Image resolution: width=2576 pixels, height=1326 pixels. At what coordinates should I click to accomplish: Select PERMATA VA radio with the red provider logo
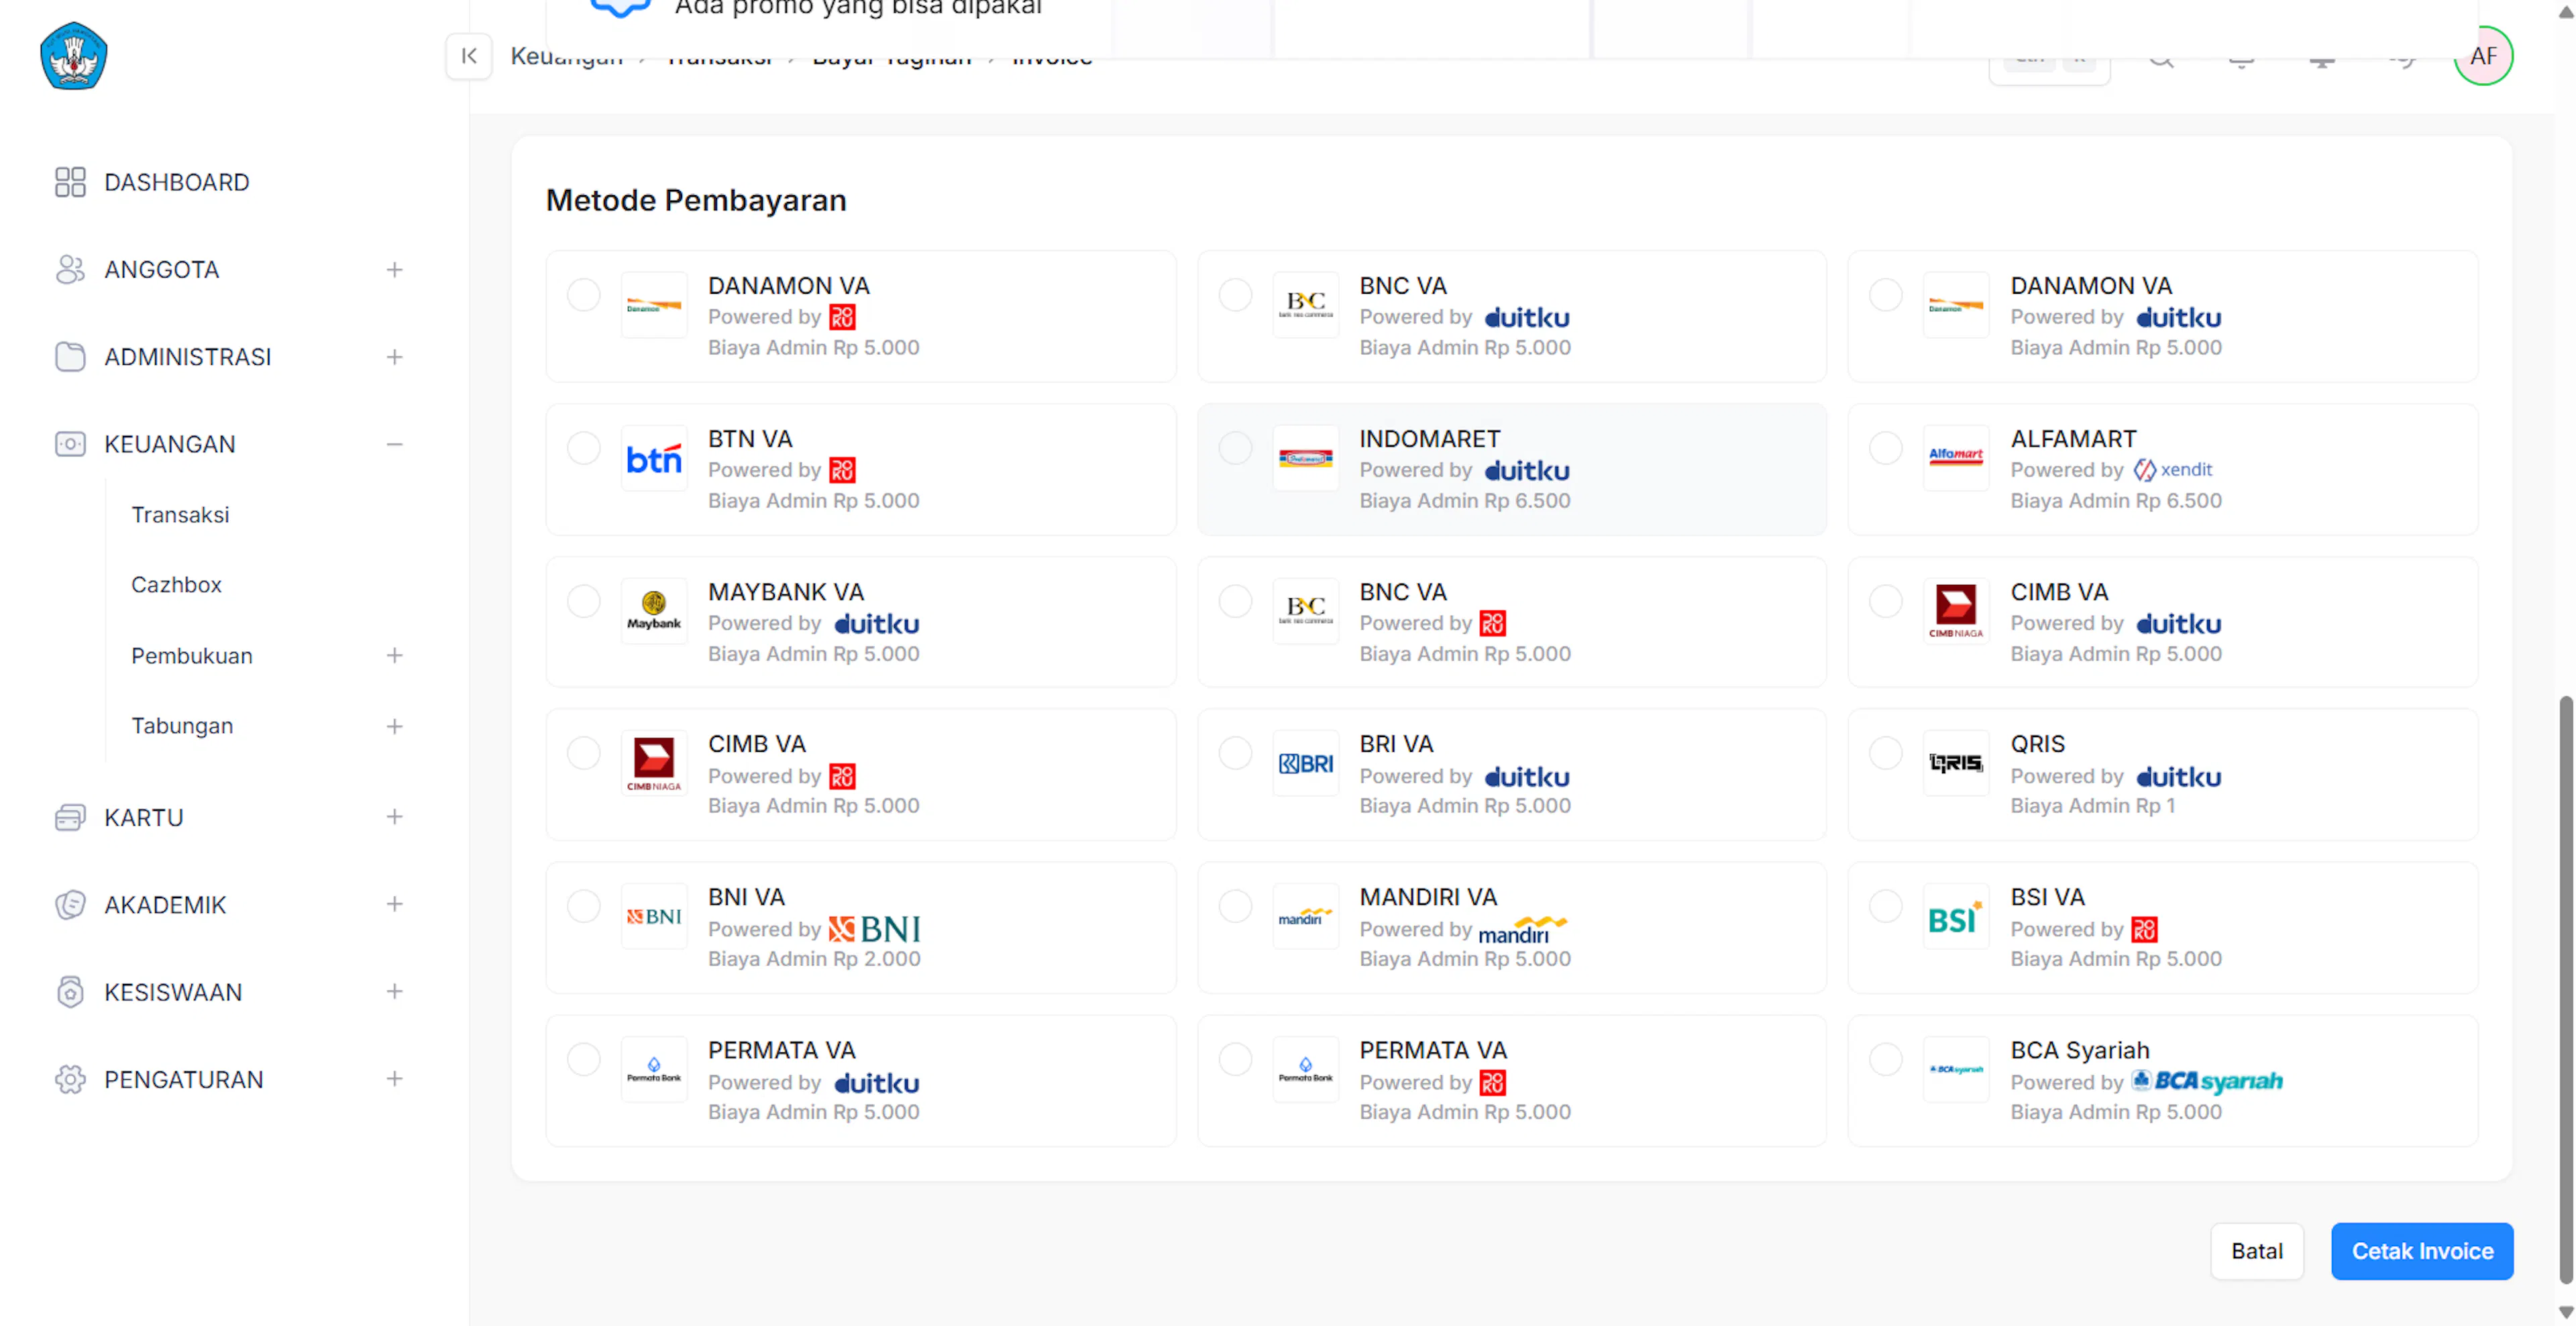[1235, 1059]
